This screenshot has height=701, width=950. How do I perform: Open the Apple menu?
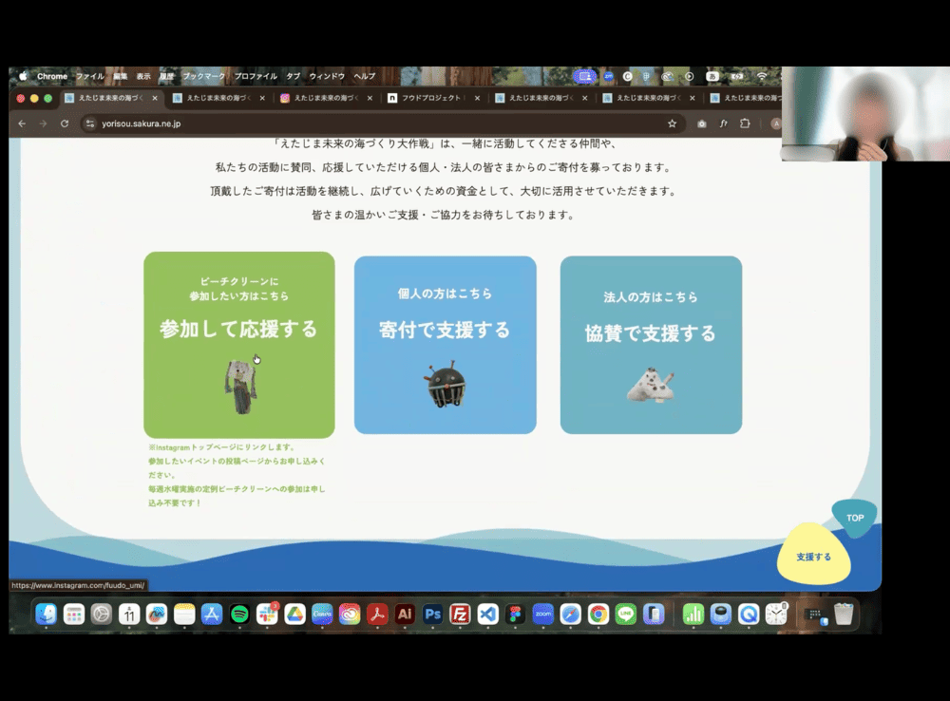(23, 76)
